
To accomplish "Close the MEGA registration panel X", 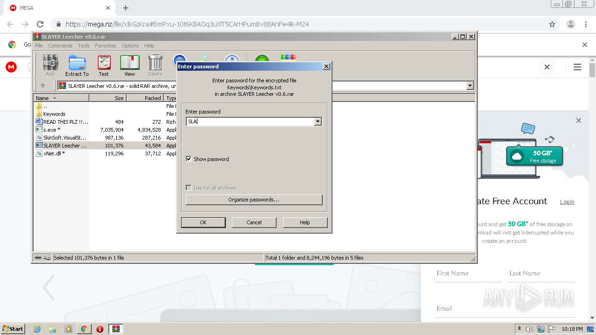I will click(x=578, y=121).
